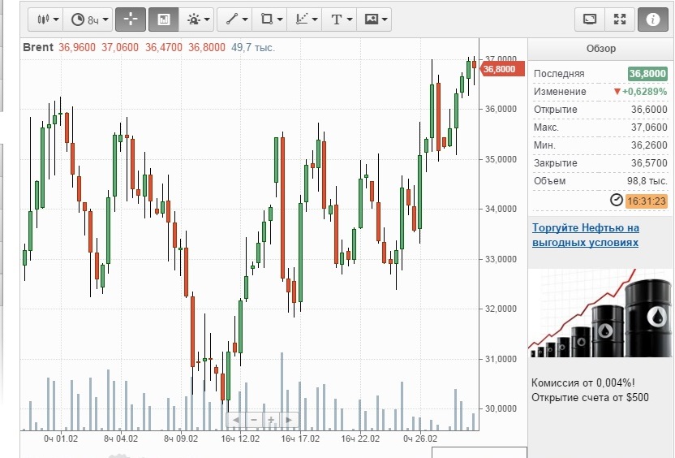Open the rectangle shapes tool menu
675x458 pixels.
point(271,19)
